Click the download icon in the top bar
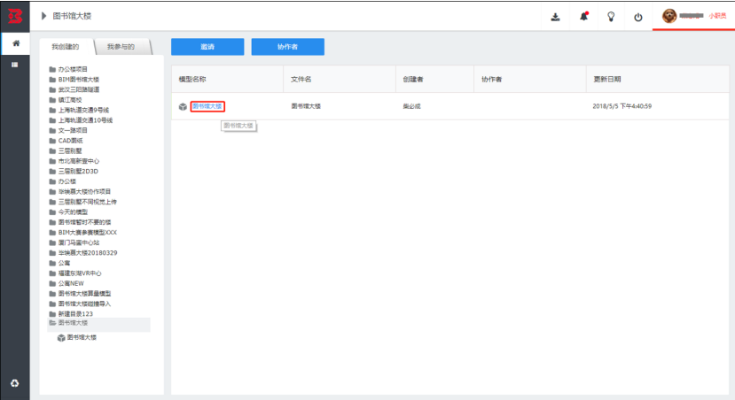Image resolution: width=735 pixels, height=400 pixels. point(556,17)
